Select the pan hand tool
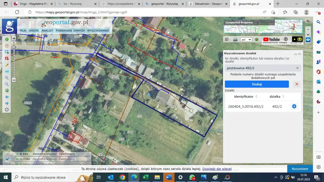Image resolution: width=324 pixels, height=182 pixels. (7, 46)
